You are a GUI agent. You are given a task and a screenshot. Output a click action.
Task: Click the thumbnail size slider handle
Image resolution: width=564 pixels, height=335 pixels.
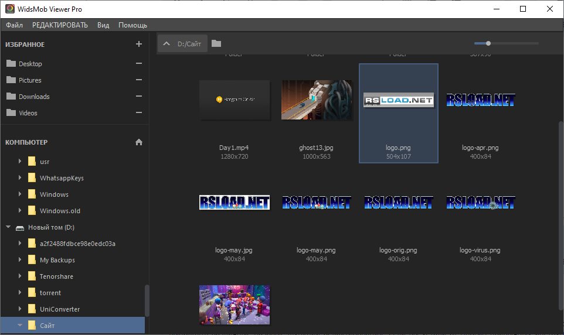[x=488, y=43]
